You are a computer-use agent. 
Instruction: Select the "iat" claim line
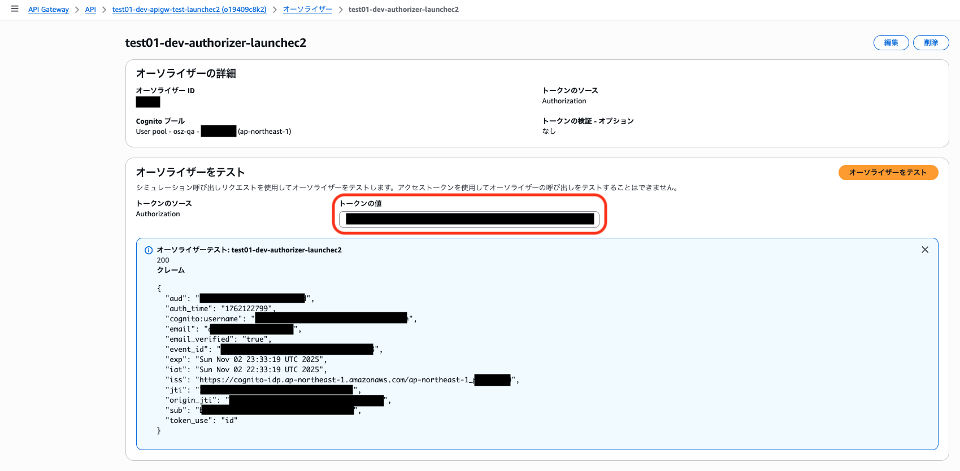(x=246, y=370)
